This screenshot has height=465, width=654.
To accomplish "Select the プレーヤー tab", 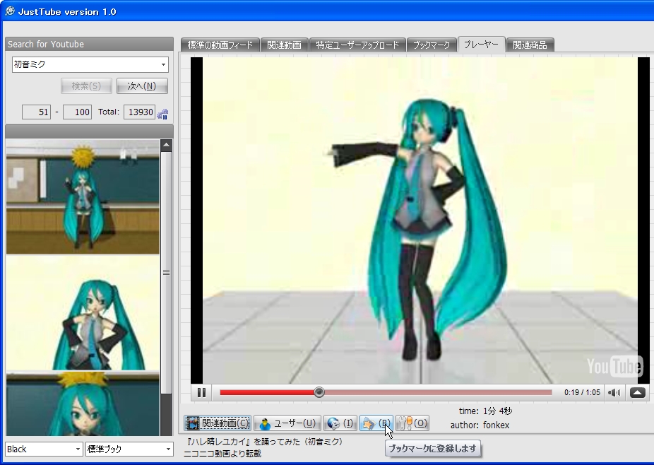I will coord(482,44).
